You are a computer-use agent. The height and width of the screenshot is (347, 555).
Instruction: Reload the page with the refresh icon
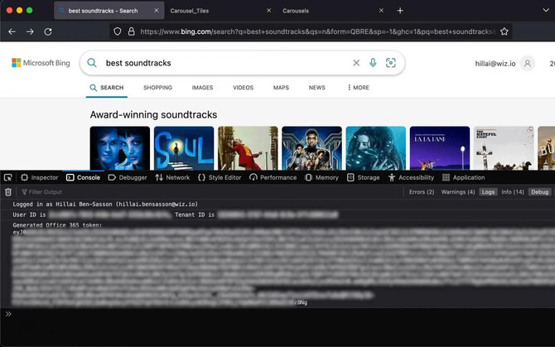click(48, 31)
